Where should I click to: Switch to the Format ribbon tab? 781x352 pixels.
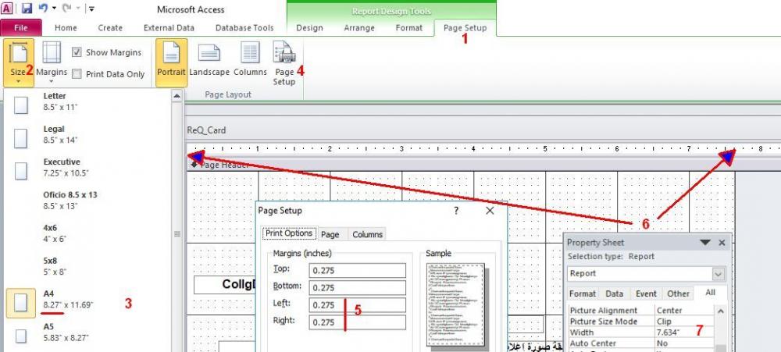409,28
